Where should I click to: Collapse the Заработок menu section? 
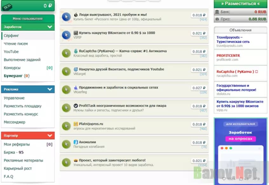(x=50, y=27)
